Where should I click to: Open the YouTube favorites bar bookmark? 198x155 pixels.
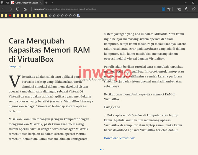tap(10, 15)
